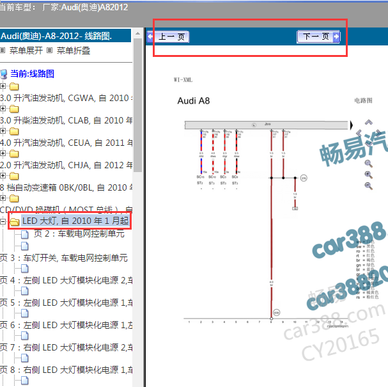The width and height of the screenshot is (388, 387).
Task: Expand the 8 档自动变速箱 0BK/0BL node
Action: click(3, 175)
